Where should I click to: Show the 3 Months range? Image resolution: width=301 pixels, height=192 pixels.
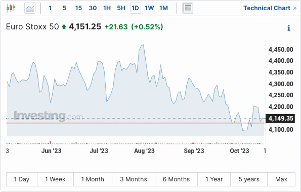134,179
